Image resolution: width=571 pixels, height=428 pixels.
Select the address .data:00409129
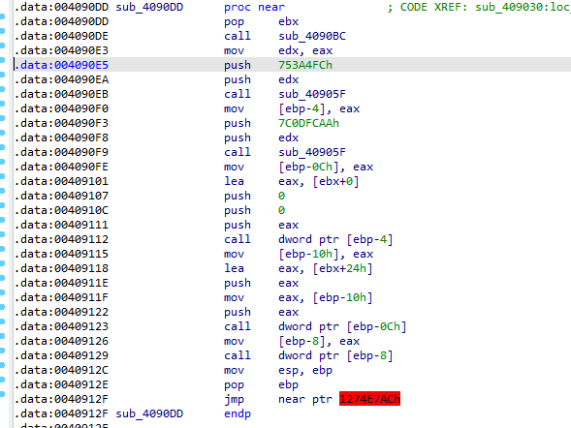[x=61, y=355]
